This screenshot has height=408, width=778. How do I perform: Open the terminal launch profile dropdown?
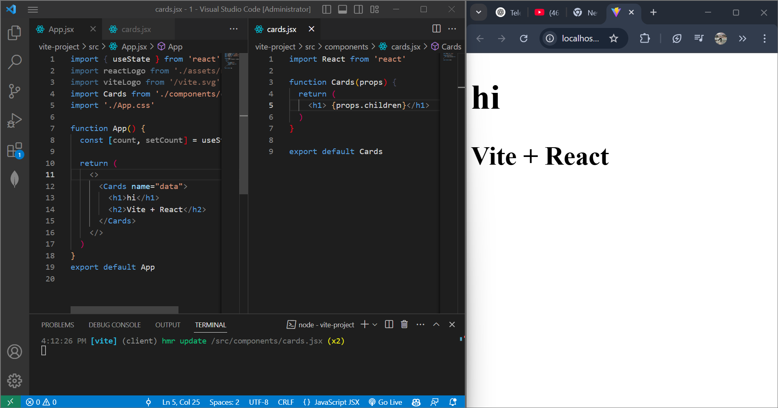coord(375,324)
